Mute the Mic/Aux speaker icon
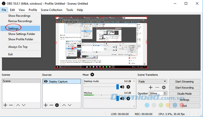Image resolution: width=203 pixels, height=117 pixels. pyautogui.click(x=122, y=99)
